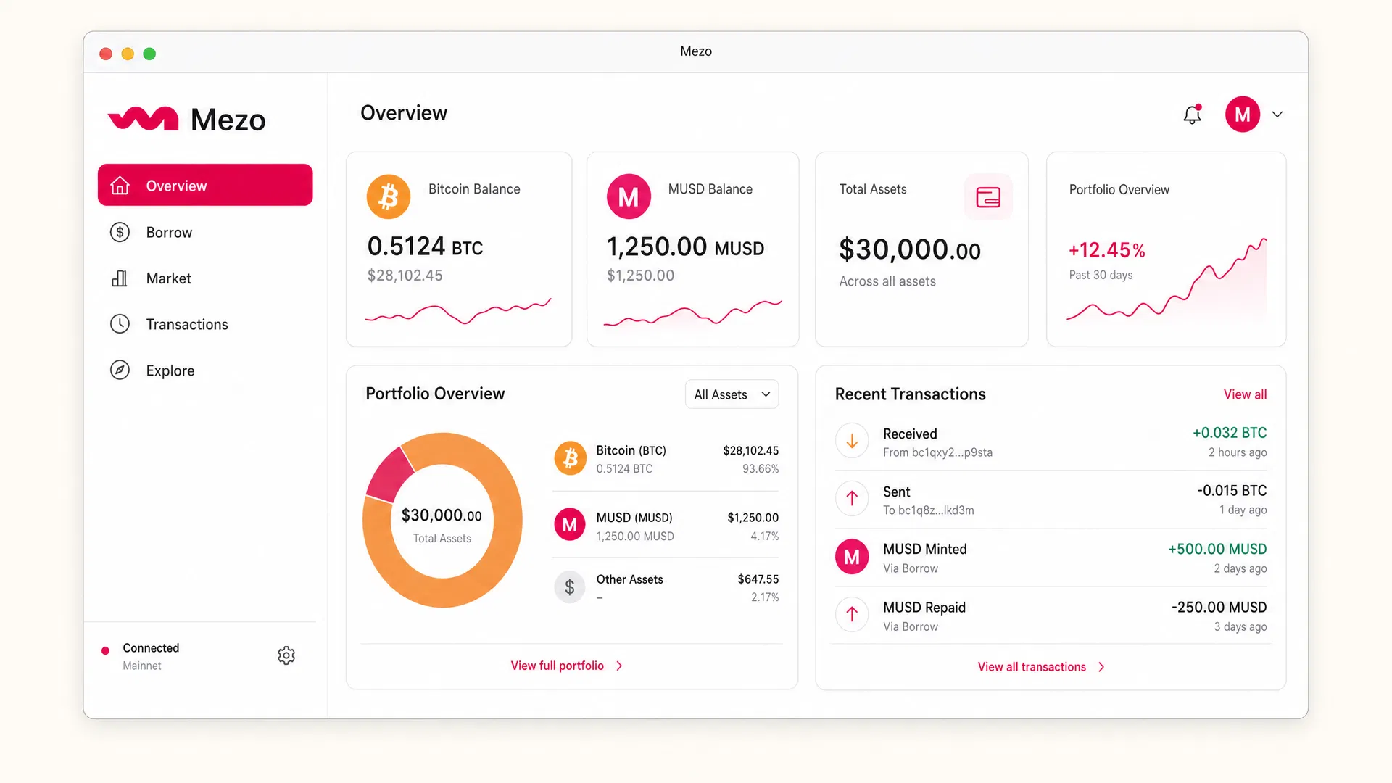The height and width of the screenshot is (783, 1392).
Task: Click the MUSD Minted transaction icon
Action: coord(852,557)
